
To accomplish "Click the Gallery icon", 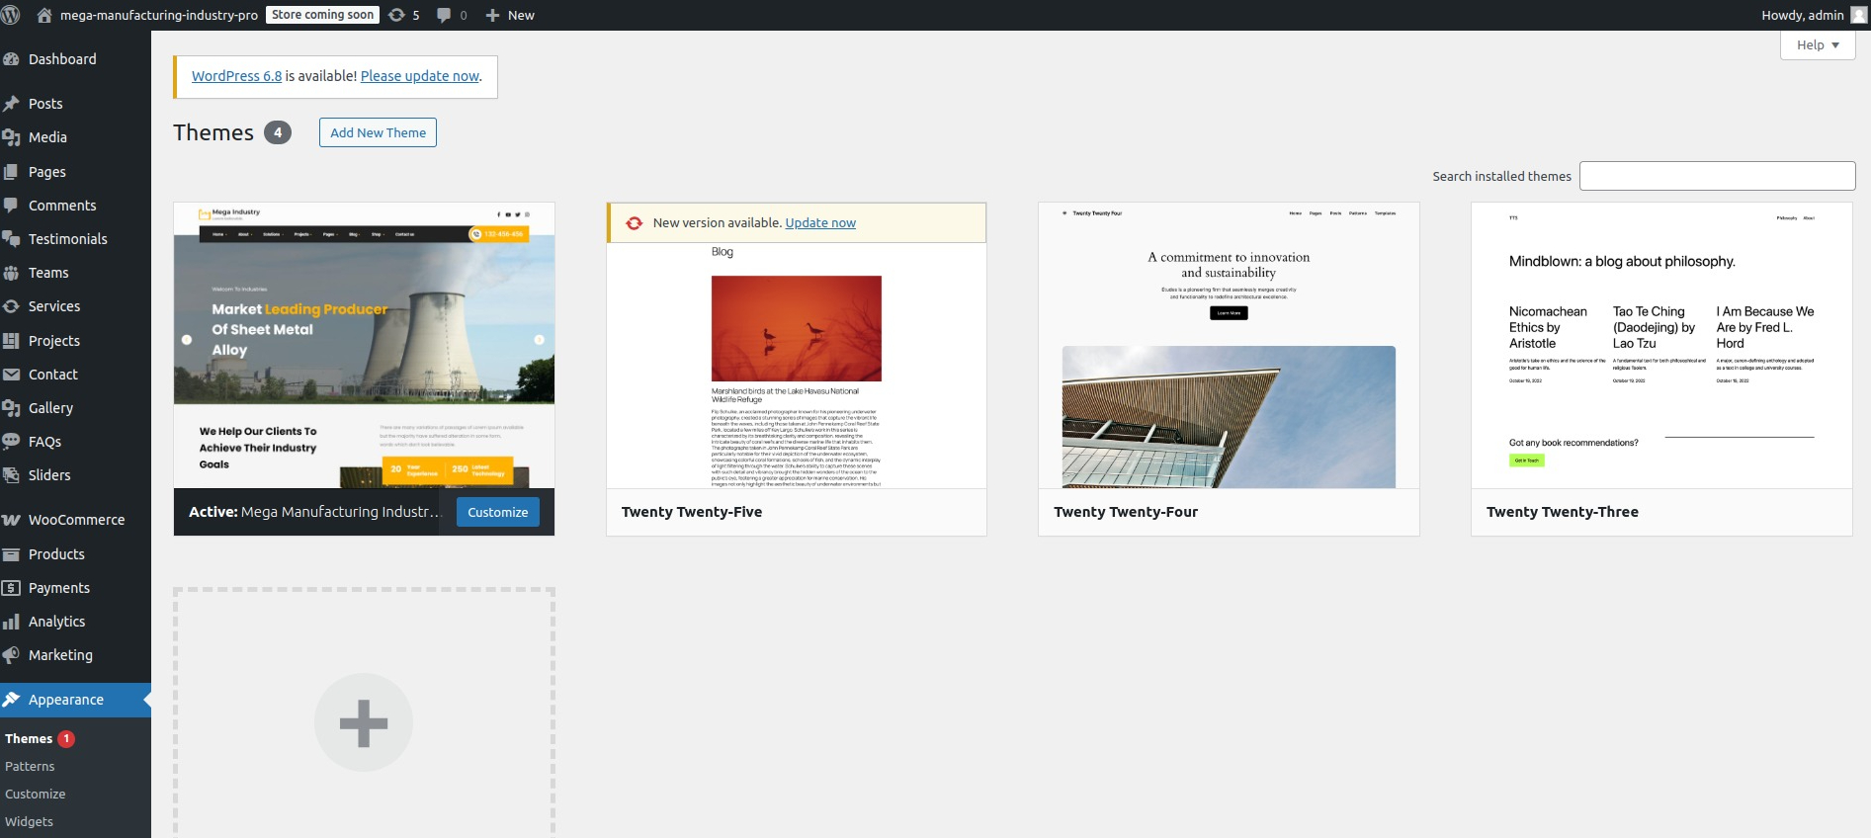I will [12, 408].
